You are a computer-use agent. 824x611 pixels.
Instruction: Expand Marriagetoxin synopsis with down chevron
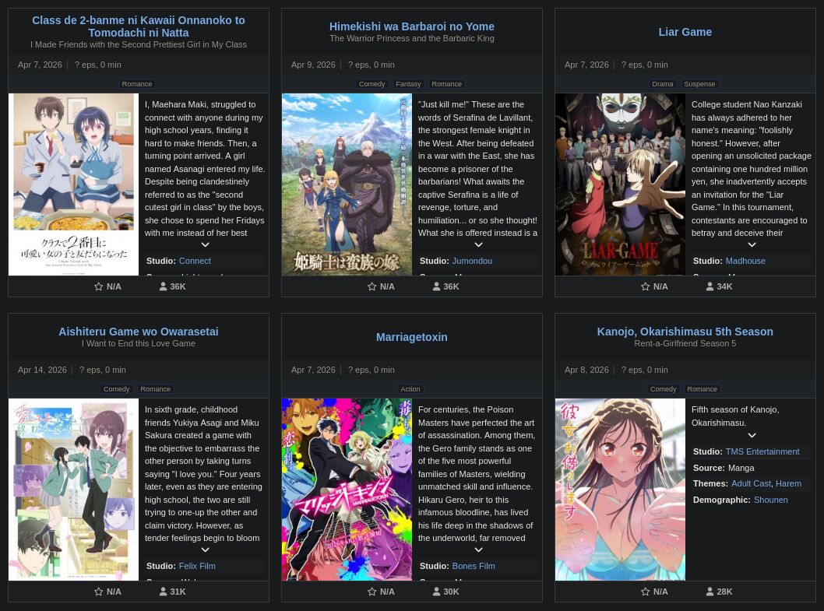[479, 550]
